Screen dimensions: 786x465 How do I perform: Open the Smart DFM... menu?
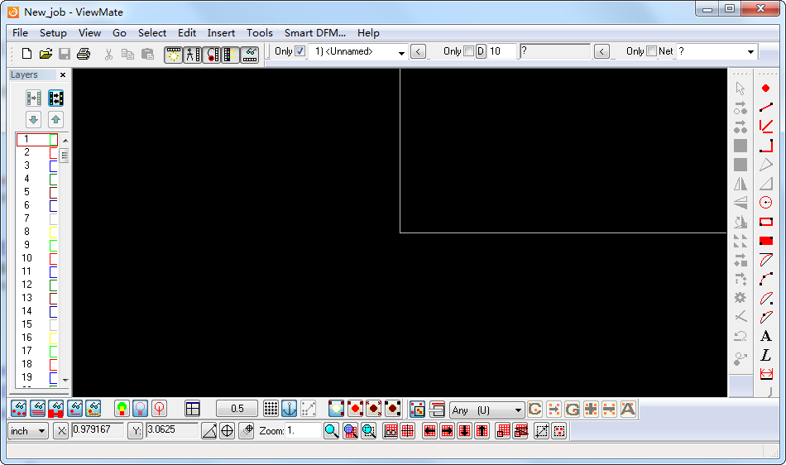[x=315, y=33]
